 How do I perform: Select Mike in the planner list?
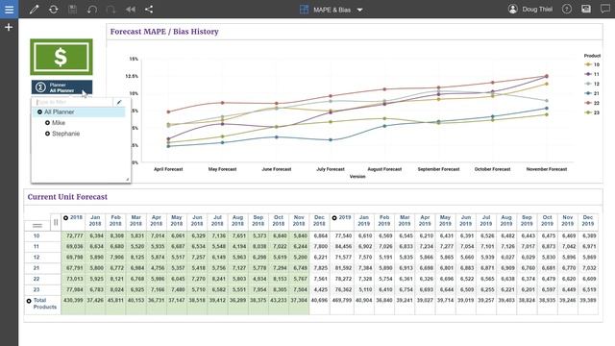tap(59, 123)
